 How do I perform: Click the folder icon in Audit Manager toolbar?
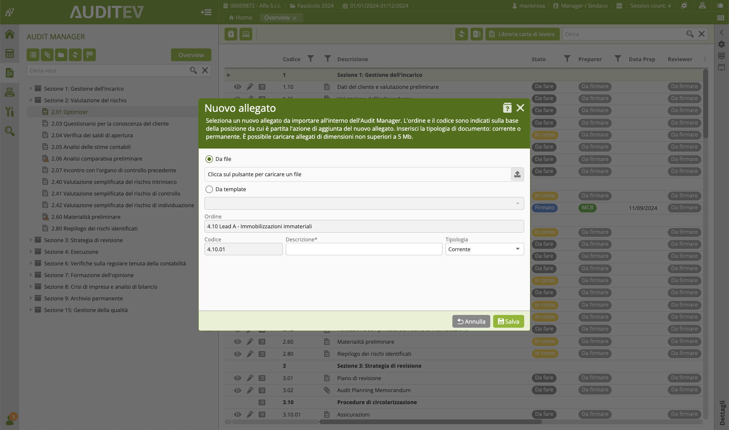pos(61,55)
